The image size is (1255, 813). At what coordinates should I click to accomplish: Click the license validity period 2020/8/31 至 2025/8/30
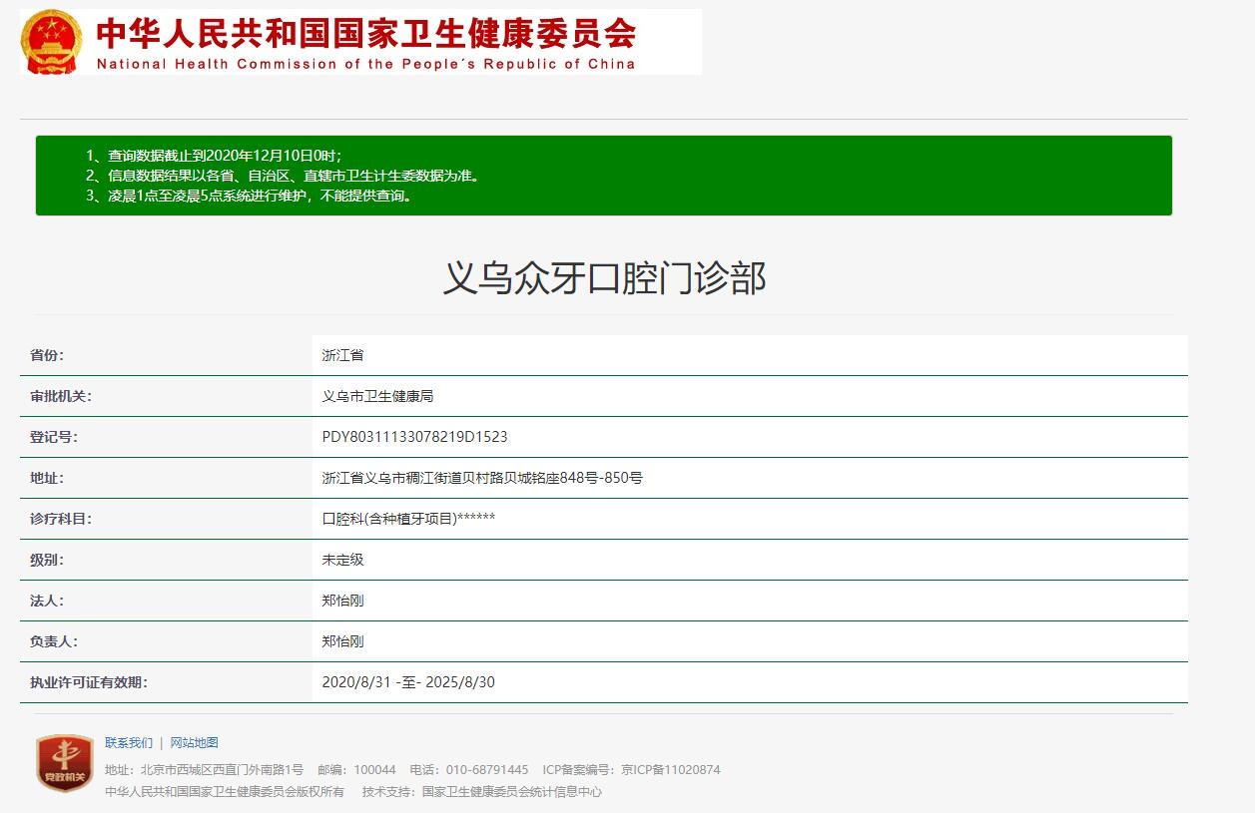(404, 682)
